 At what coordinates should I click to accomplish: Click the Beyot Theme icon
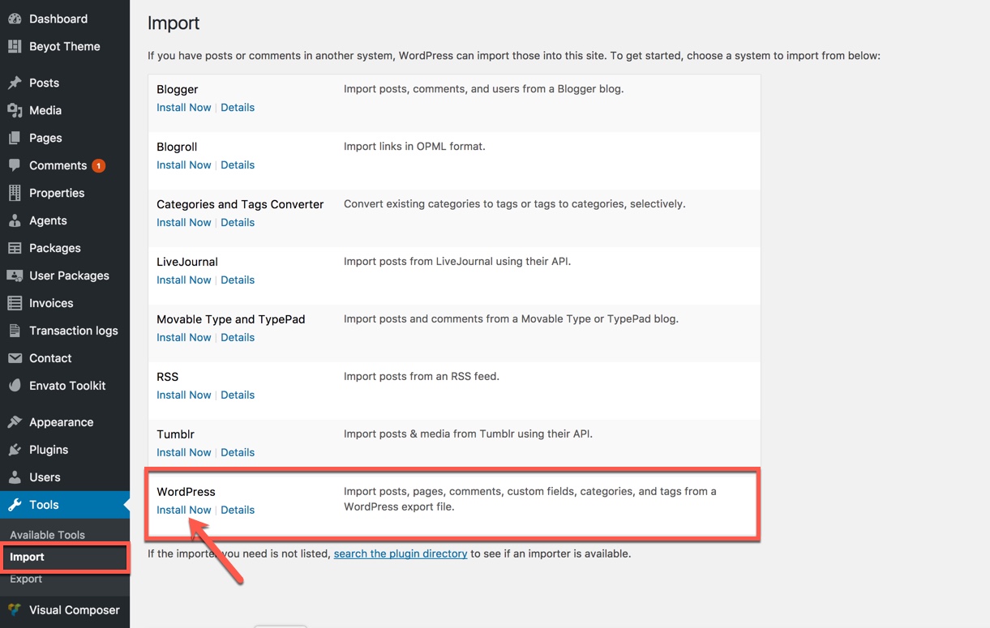pos(15,46)
